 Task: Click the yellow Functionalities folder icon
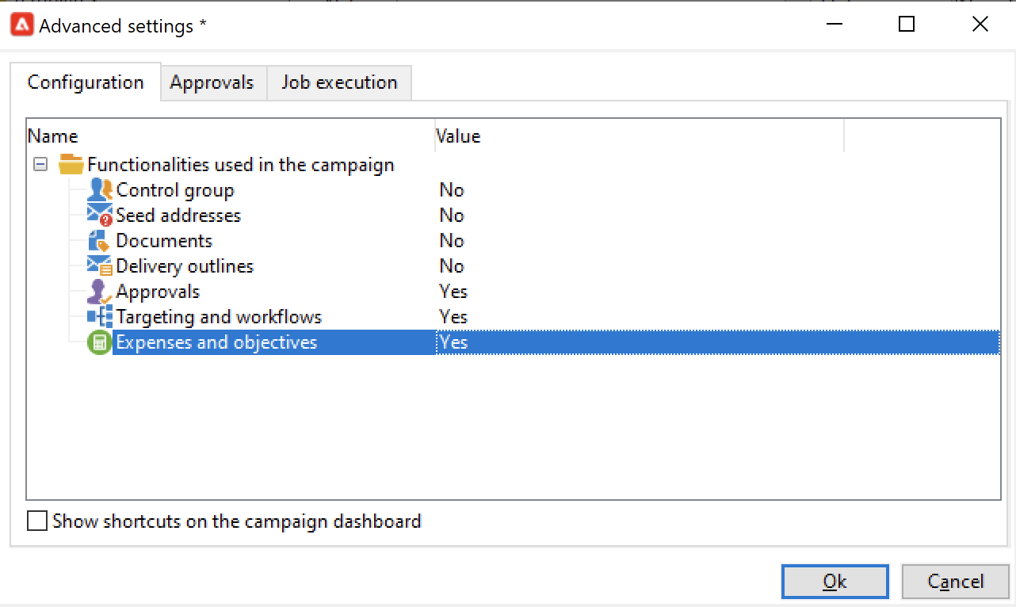click(x=71, y=165)
